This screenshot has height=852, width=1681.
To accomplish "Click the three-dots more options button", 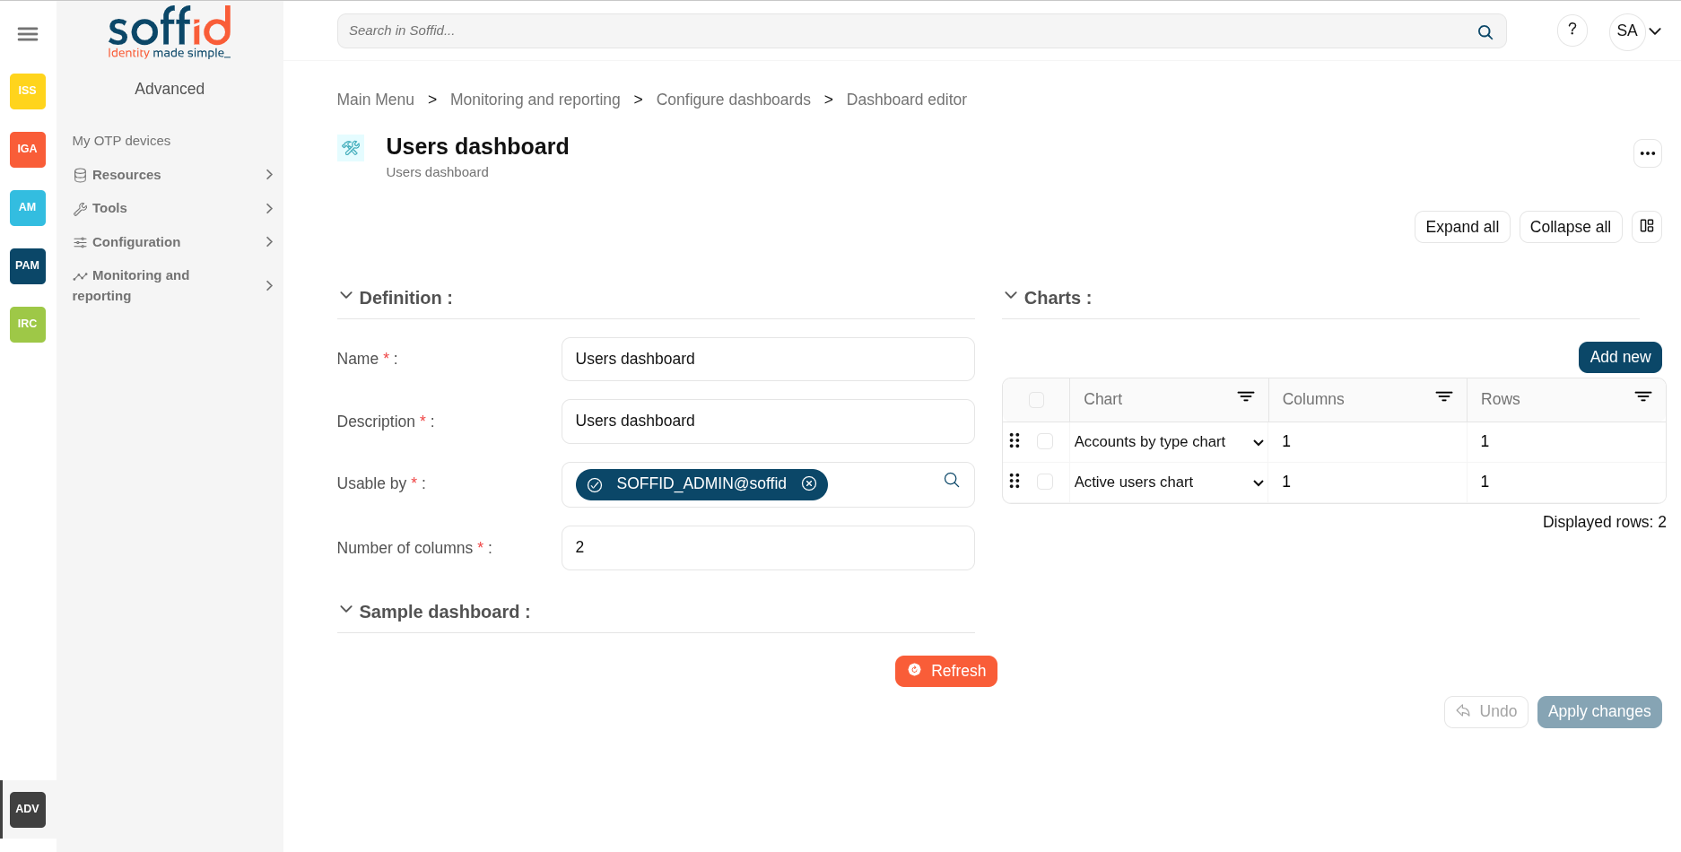I will pyautogui.click(x=1647, y=153).
